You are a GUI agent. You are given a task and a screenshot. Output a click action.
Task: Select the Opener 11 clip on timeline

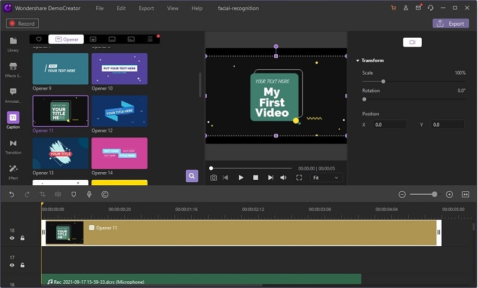[x=241, y=233]
